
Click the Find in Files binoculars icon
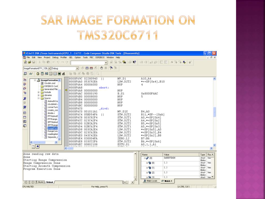(124, 62)
